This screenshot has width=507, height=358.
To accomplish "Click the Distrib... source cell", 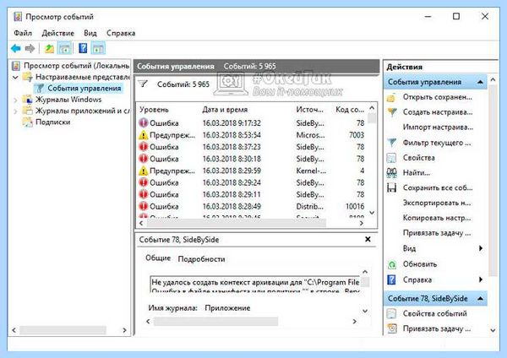I will pos(309,206).
